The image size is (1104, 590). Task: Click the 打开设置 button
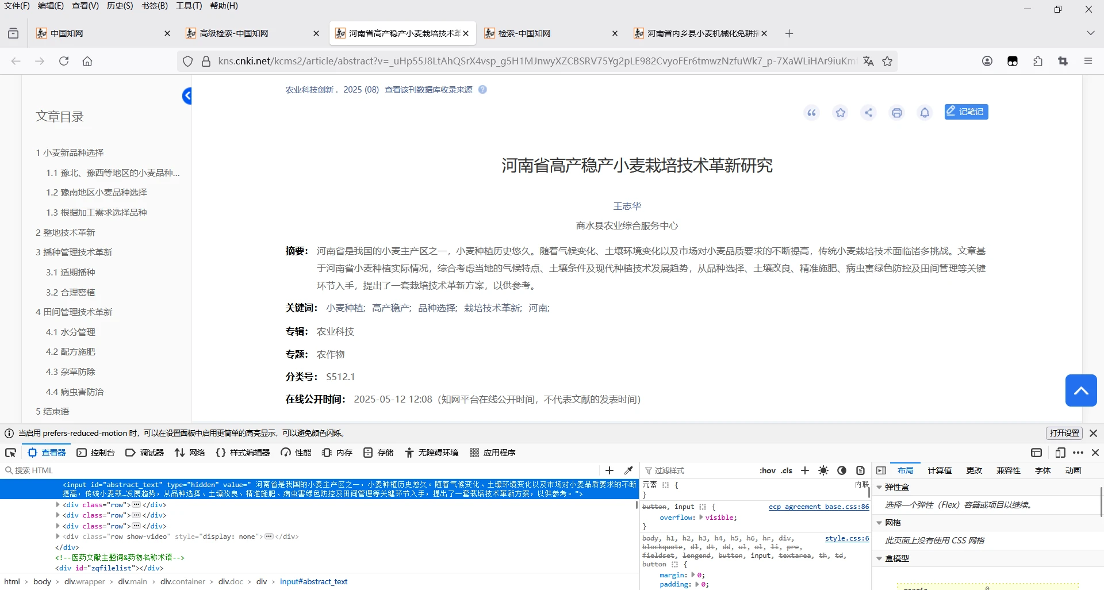tap(1064, 433)
